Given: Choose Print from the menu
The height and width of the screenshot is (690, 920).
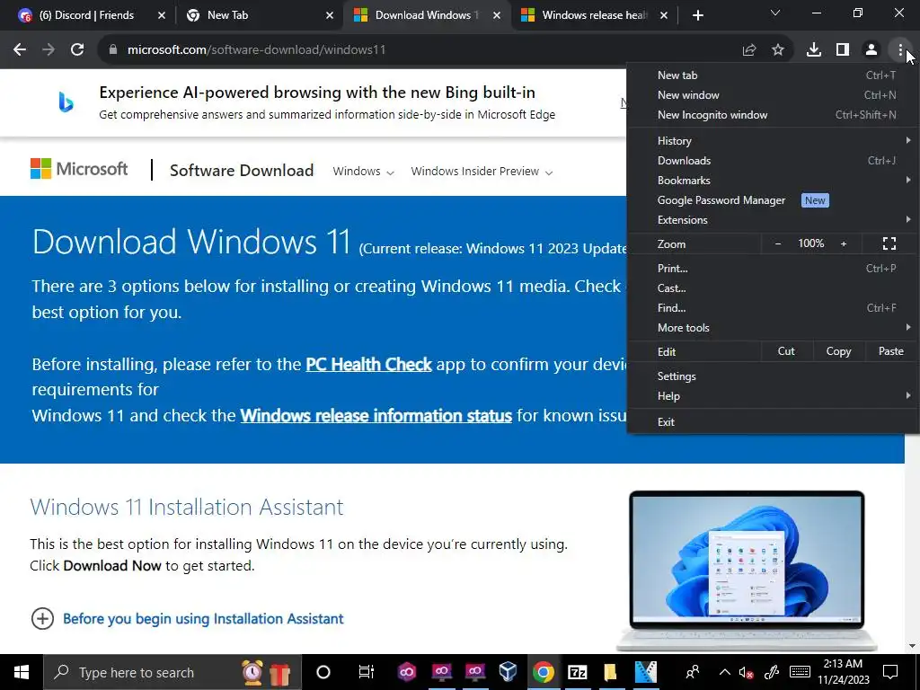Looking at the screenshot, I should point(773,269).
